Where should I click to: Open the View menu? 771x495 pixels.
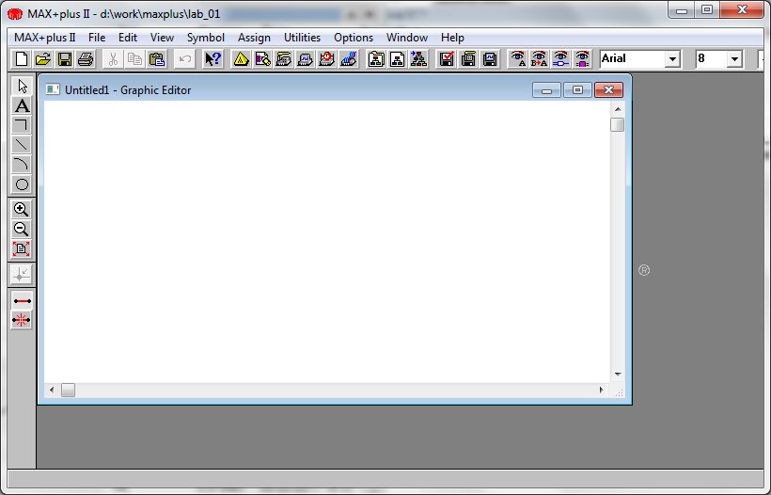(162, 38)
